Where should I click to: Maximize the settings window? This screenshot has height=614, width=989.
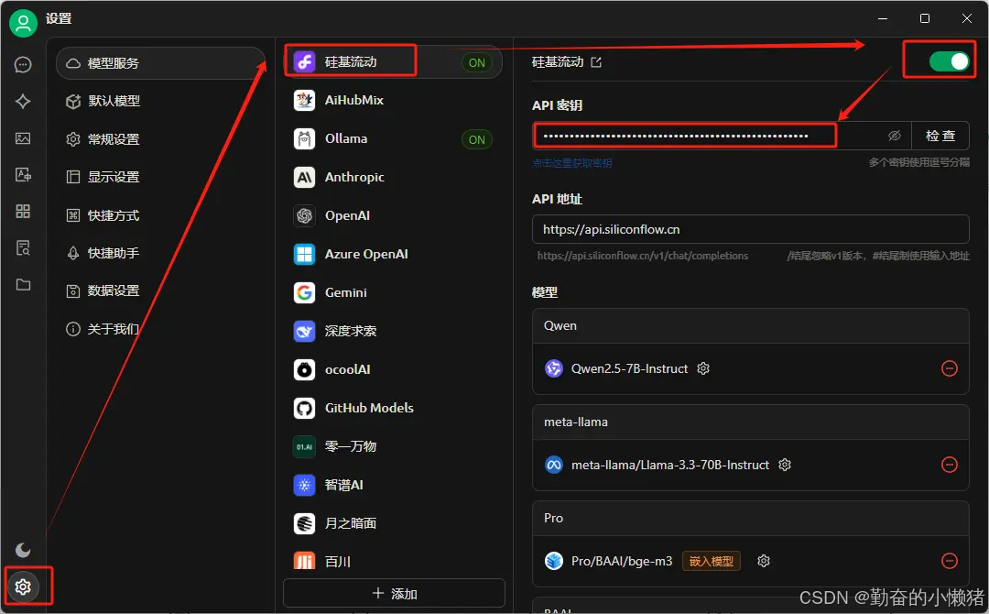click(x=925, y=18)
